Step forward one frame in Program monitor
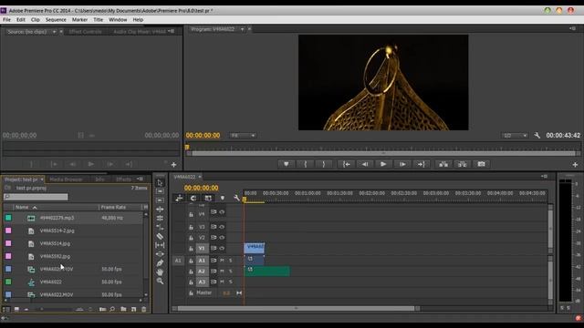The width and height of the screenshot is (584, 328). click(402, 164)
